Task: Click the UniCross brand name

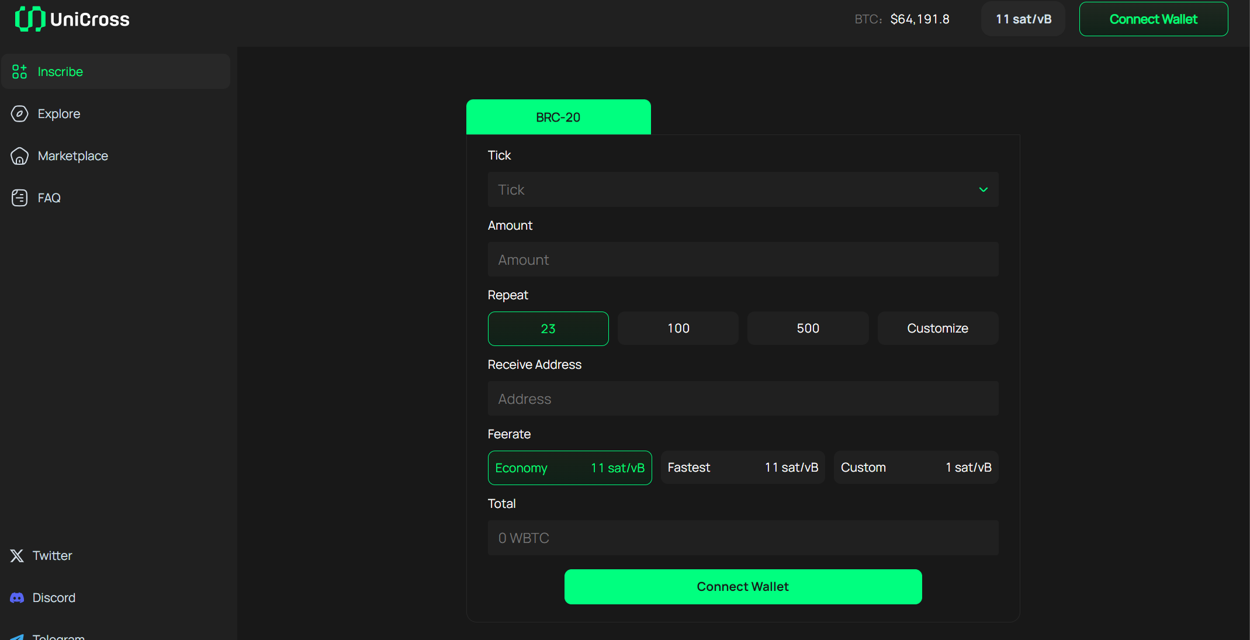Action: 90,19
